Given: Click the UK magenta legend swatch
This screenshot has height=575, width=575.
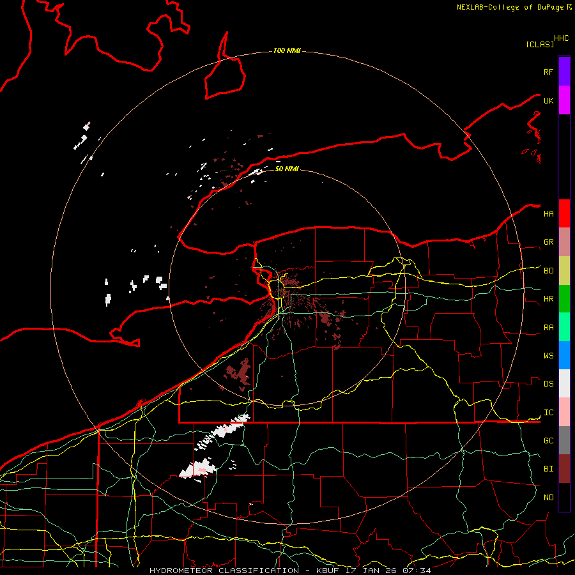Looking at the screenshot, I should click(x=564, y=100).
